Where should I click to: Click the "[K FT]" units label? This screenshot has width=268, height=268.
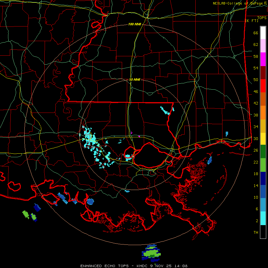(252, 21)
